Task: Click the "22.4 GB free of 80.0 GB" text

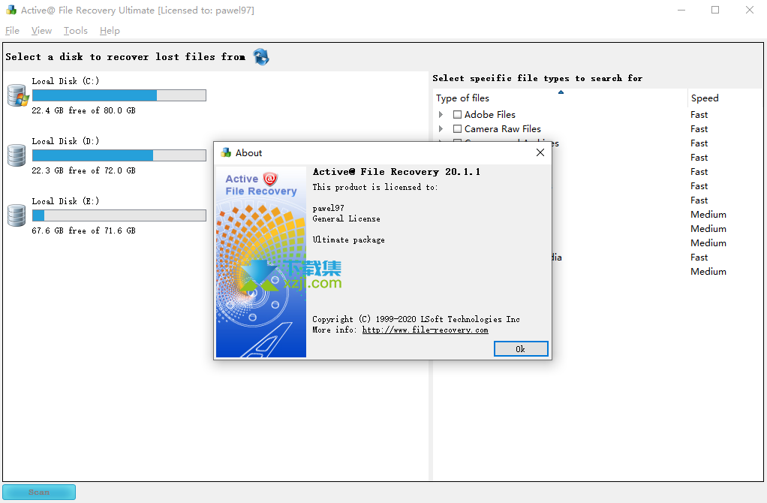Action: 83,110
